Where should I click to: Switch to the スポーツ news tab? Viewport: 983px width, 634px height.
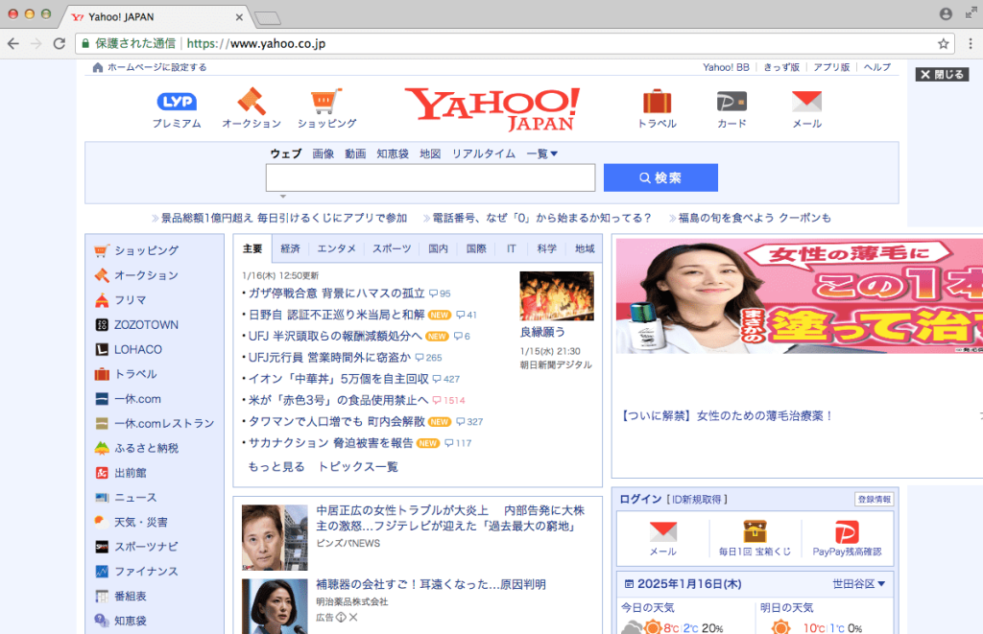[x=392, y=248]
